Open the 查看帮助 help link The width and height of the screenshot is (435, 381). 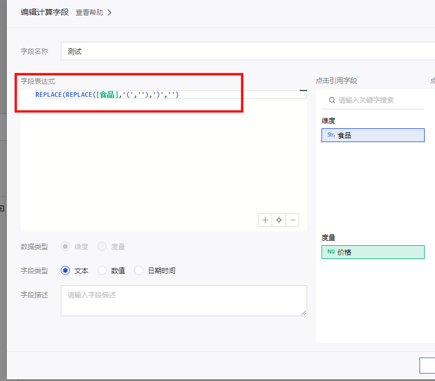click(89, 12)
